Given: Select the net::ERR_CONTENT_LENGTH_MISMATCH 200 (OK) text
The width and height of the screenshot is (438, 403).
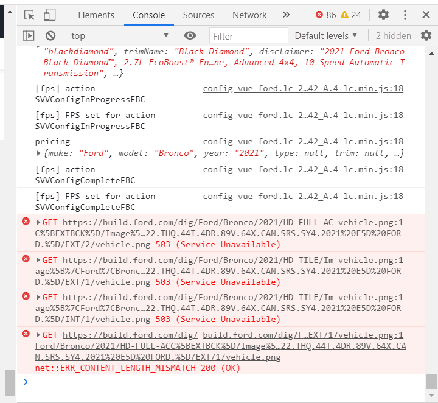Looking at the screenshot, I should pos(137,368).
